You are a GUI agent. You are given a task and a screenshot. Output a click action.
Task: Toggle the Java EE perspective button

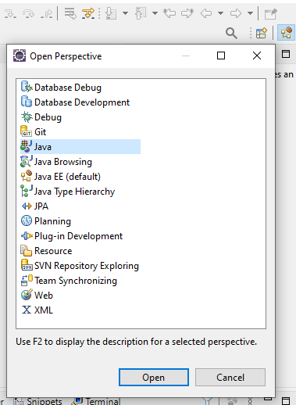coord(287,33)
